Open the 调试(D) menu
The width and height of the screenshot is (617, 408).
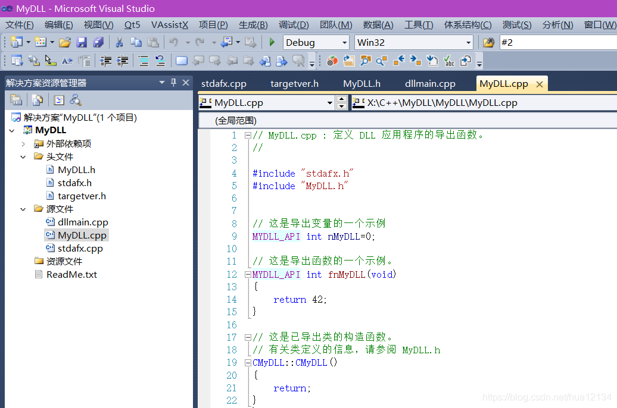(294, 25)
